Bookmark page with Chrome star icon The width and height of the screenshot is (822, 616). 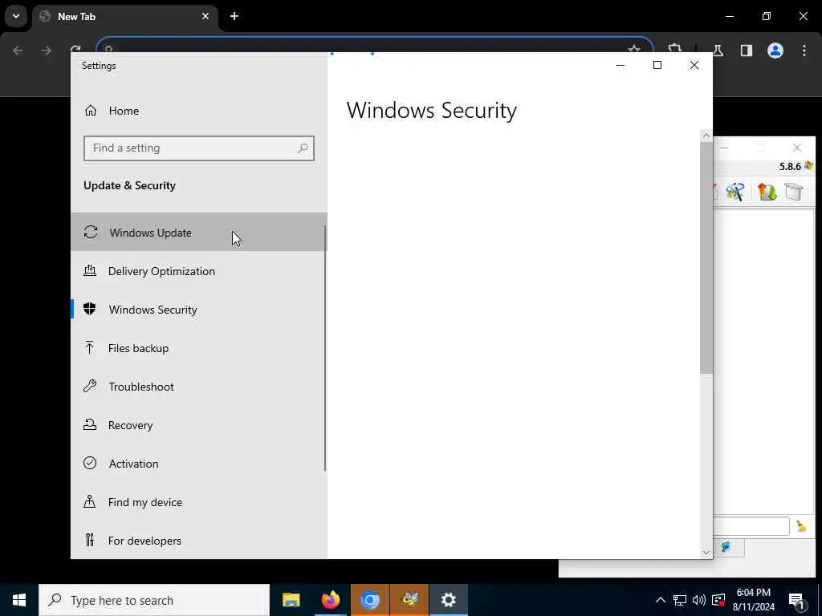point(634,49)
